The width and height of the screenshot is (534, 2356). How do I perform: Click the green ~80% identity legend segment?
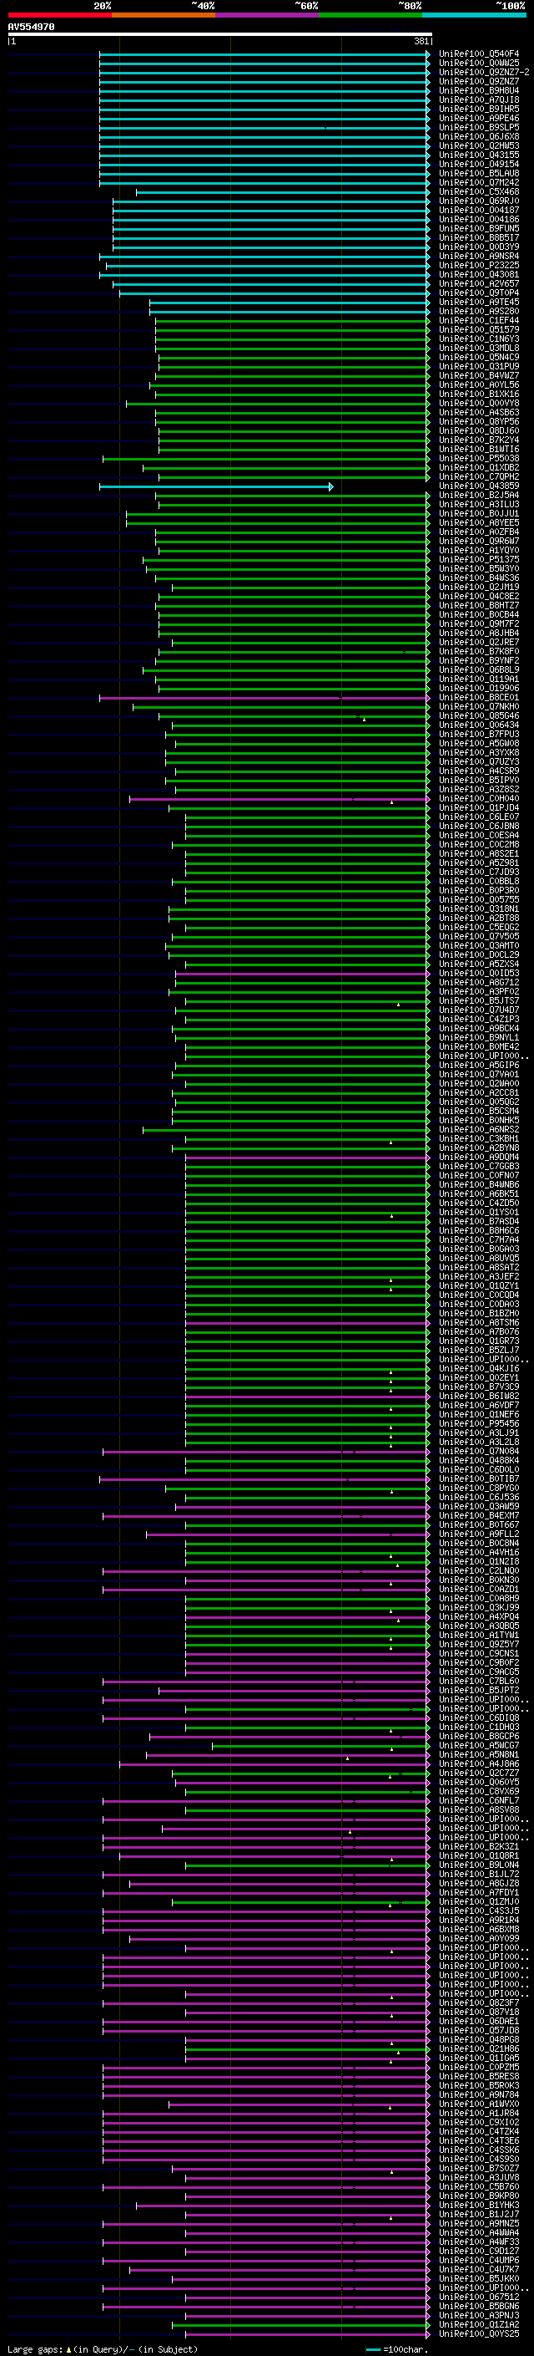(x=370, y=15)
